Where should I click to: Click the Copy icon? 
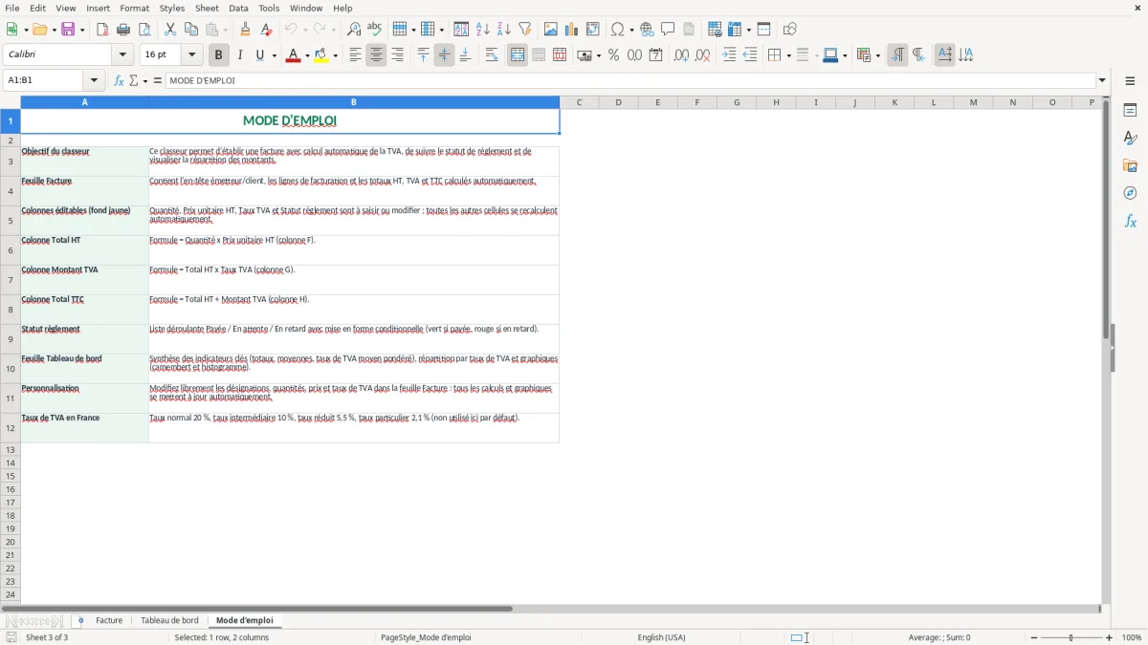click(x=191, y=30)
